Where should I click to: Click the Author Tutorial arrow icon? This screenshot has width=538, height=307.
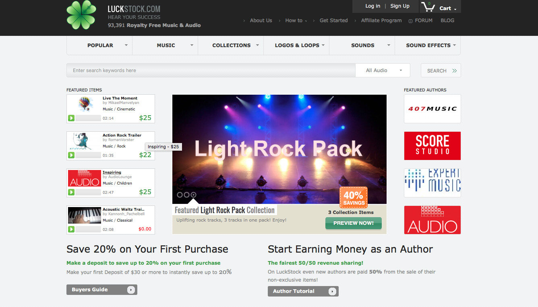pos(332,291)
